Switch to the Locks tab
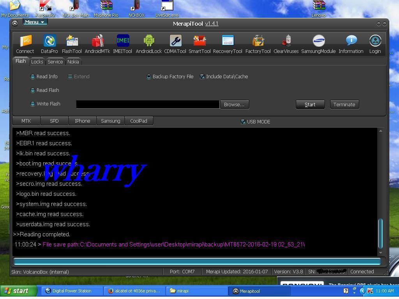The width and height of the screenshot is (399, 299). pos(37,62)
